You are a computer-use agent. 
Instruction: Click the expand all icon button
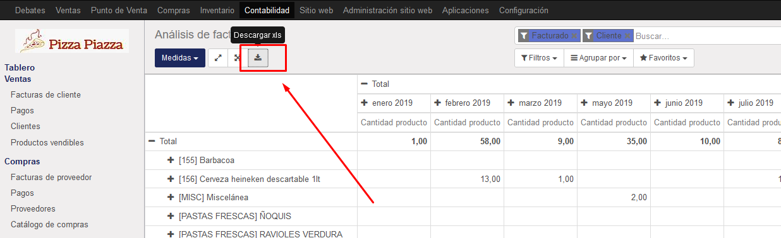coord(238,58)
